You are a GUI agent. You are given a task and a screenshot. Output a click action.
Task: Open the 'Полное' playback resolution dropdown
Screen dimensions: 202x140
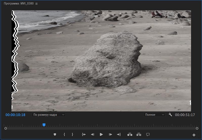click(x=154, y=115)
